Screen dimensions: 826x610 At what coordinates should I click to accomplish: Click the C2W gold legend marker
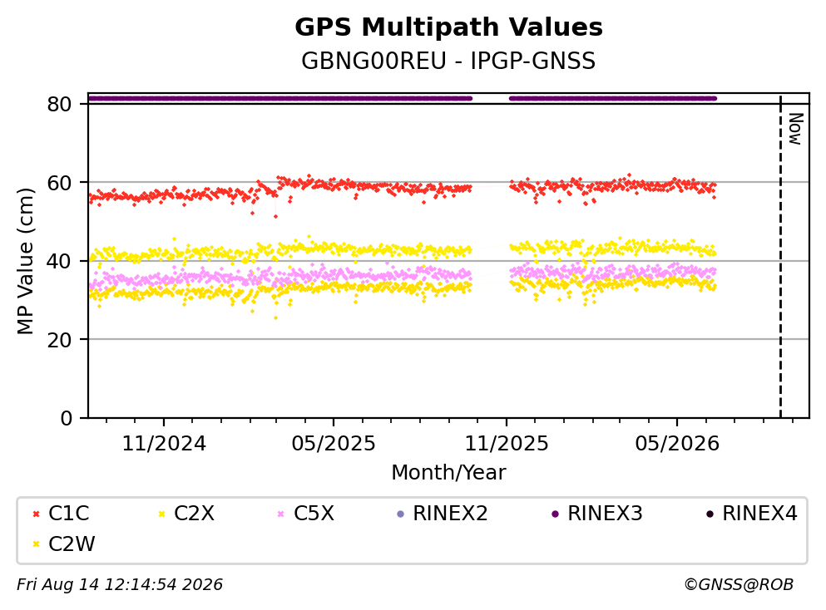click(36, 544)
